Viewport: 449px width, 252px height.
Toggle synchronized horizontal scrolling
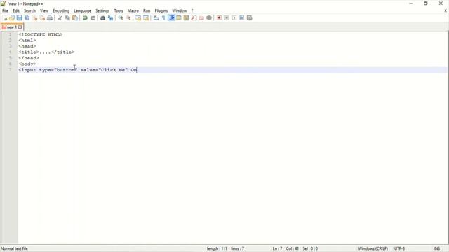point(146,18)
